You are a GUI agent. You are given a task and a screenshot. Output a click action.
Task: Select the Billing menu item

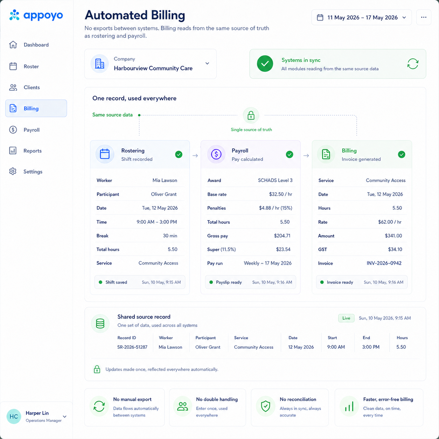point(36,109)
